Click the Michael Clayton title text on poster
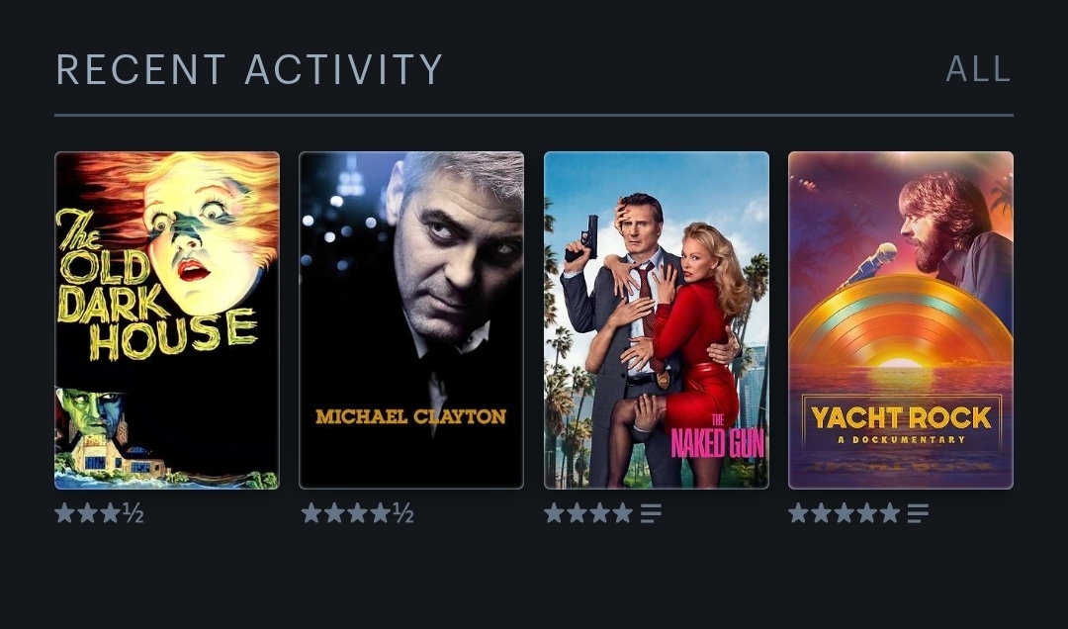The image size is (1068, 629). pyautogui.click(x=411, y=416)
